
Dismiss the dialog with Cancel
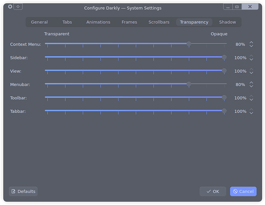(243, 191)
